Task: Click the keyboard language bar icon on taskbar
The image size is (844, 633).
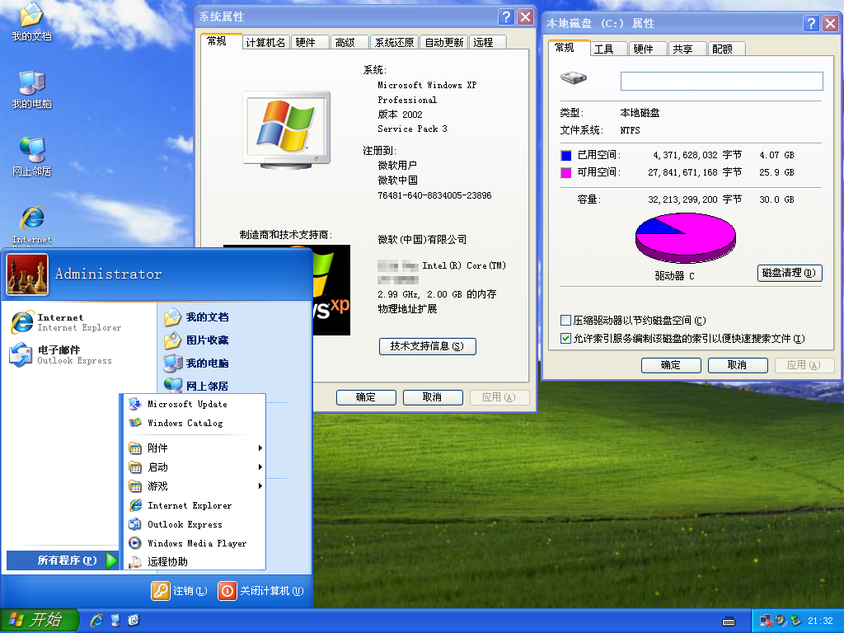Action: coord(729,621)
